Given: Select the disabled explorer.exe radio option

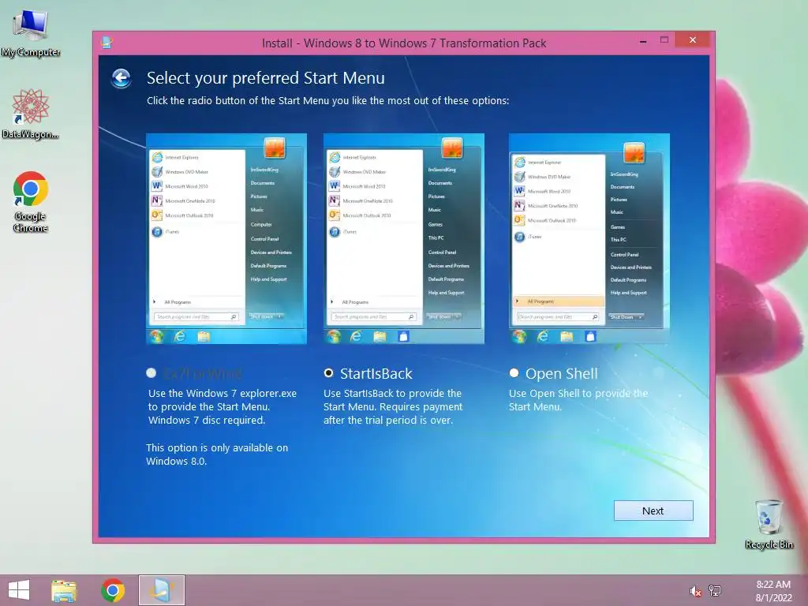Looking at the screenshot, I should point(151,372).
